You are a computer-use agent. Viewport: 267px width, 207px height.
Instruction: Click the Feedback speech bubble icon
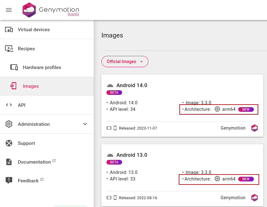pyautogui.click(x=9, y=180)
